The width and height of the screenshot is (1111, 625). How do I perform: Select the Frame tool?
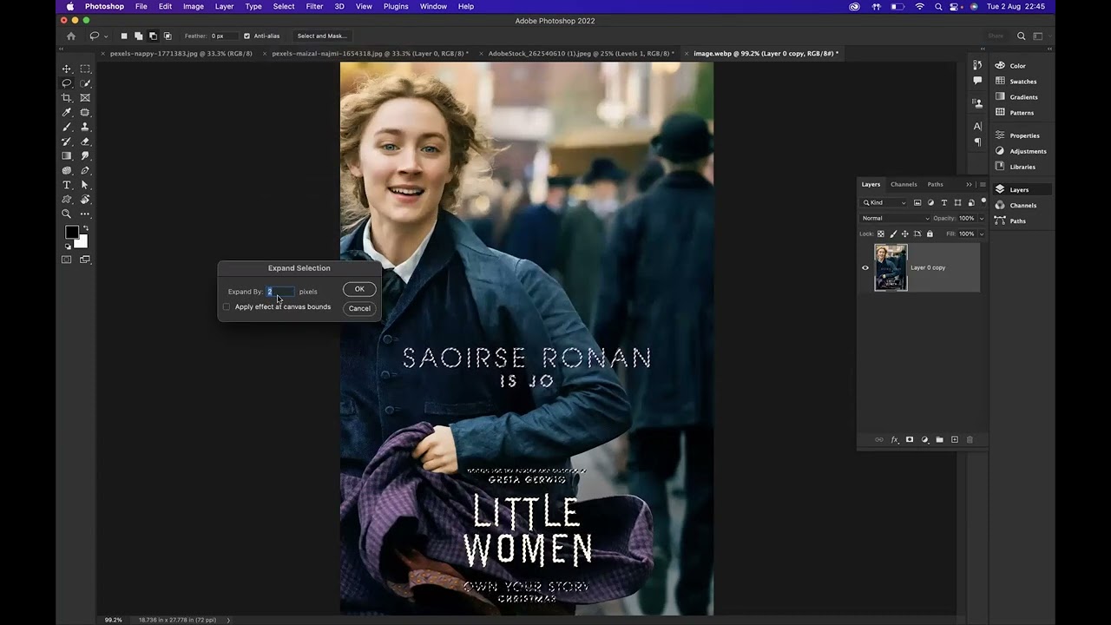coord(85,98)
